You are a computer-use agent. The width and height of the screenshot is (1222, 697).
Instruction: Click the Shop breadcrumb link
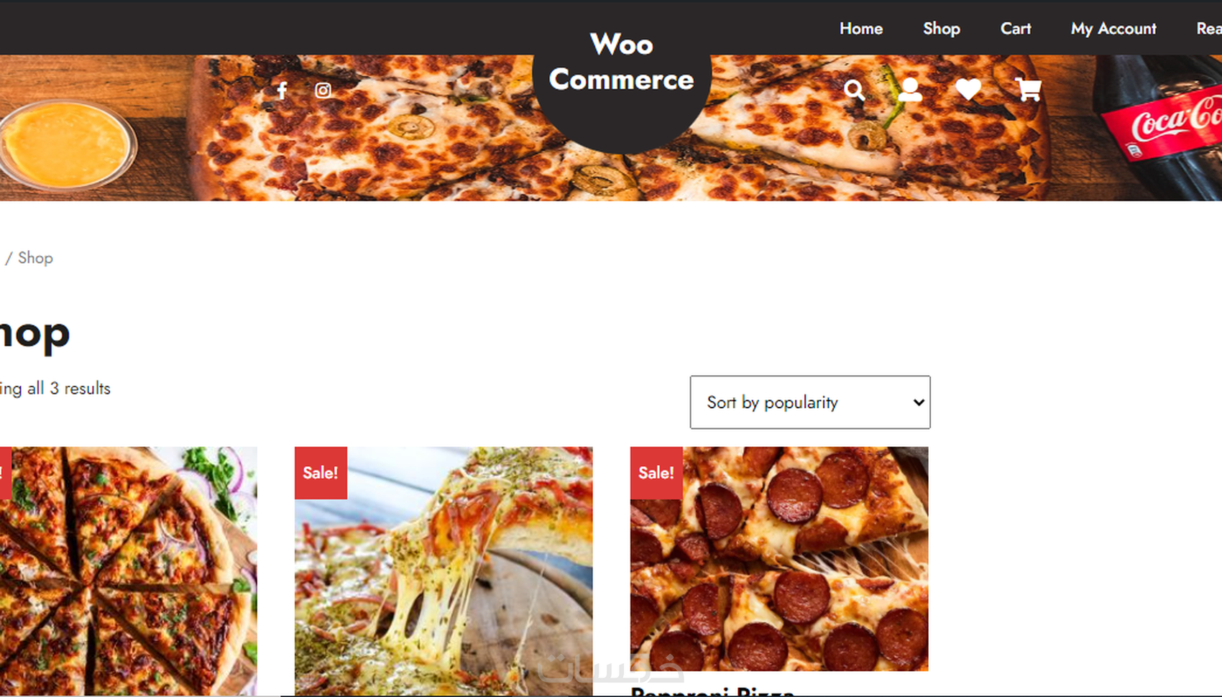(x=35, y=258)
